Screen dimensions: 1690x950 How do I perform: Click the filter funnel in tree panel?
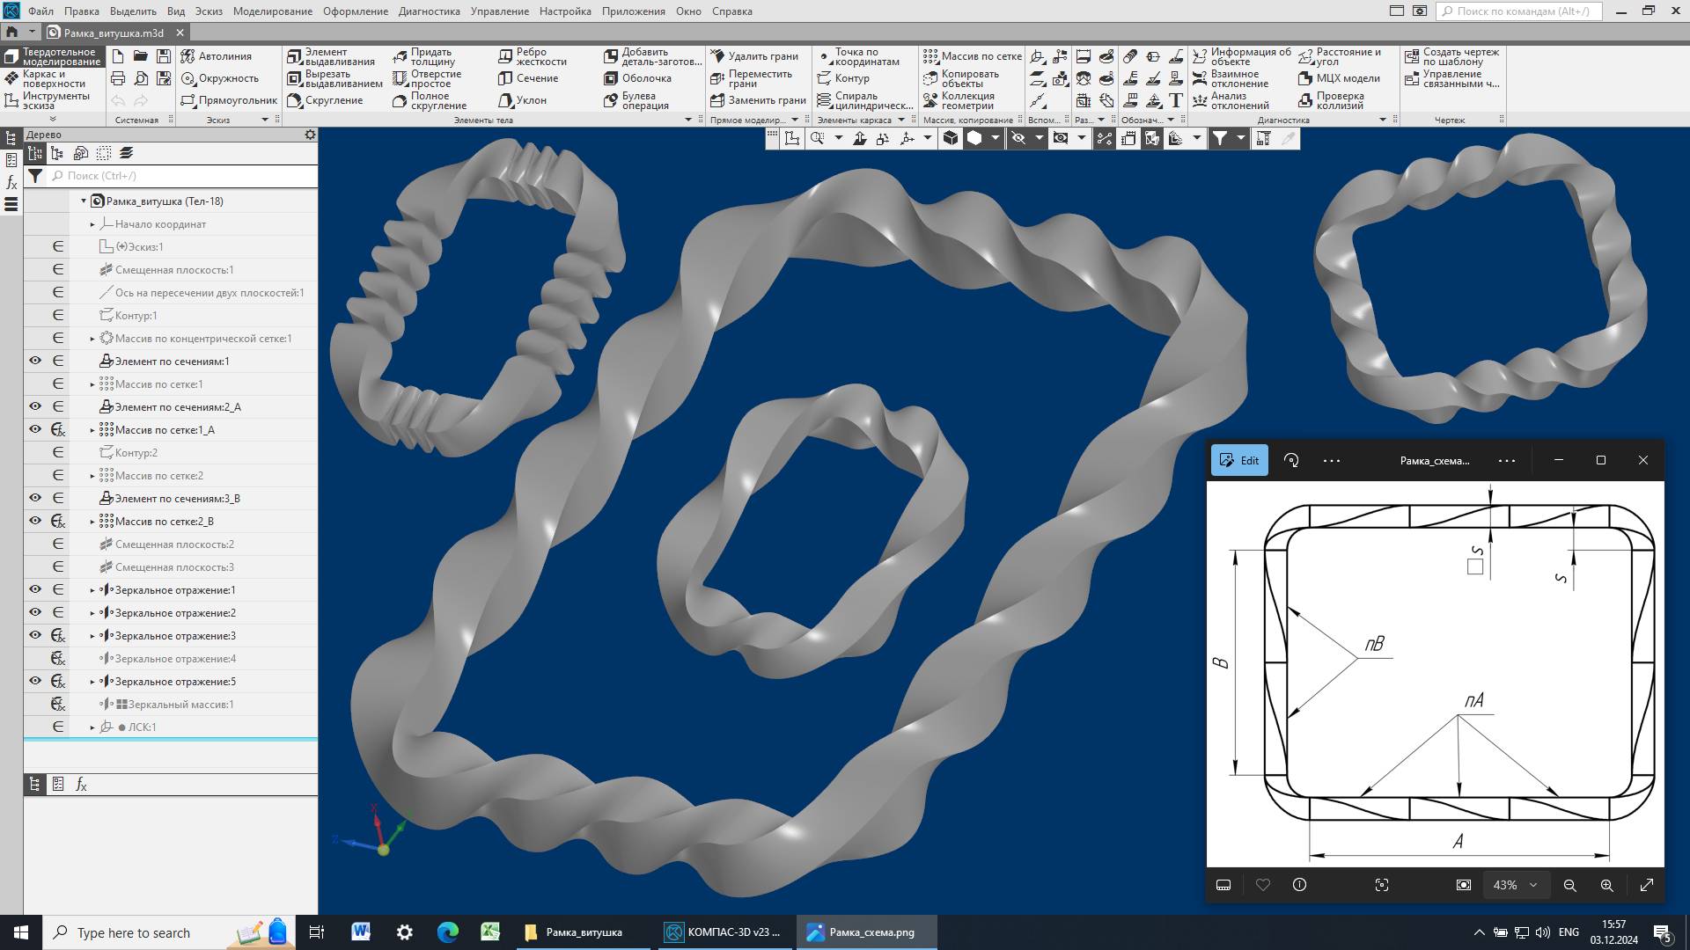[34, 176]
